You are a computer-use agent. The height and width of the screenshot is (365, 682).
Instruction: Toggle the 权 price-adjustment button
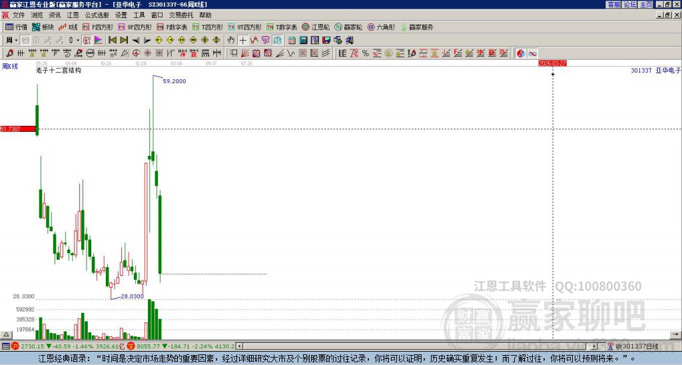(x=87, y=41)
